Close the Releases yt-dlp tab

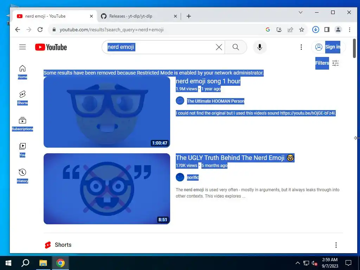[x=175, y=16]
